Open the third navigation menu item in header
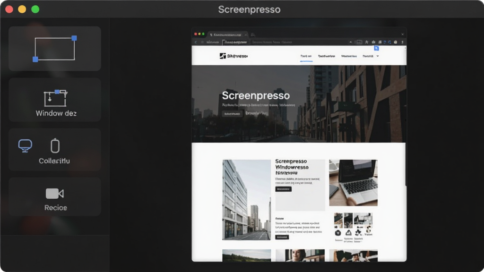 (x=349, y=56)
